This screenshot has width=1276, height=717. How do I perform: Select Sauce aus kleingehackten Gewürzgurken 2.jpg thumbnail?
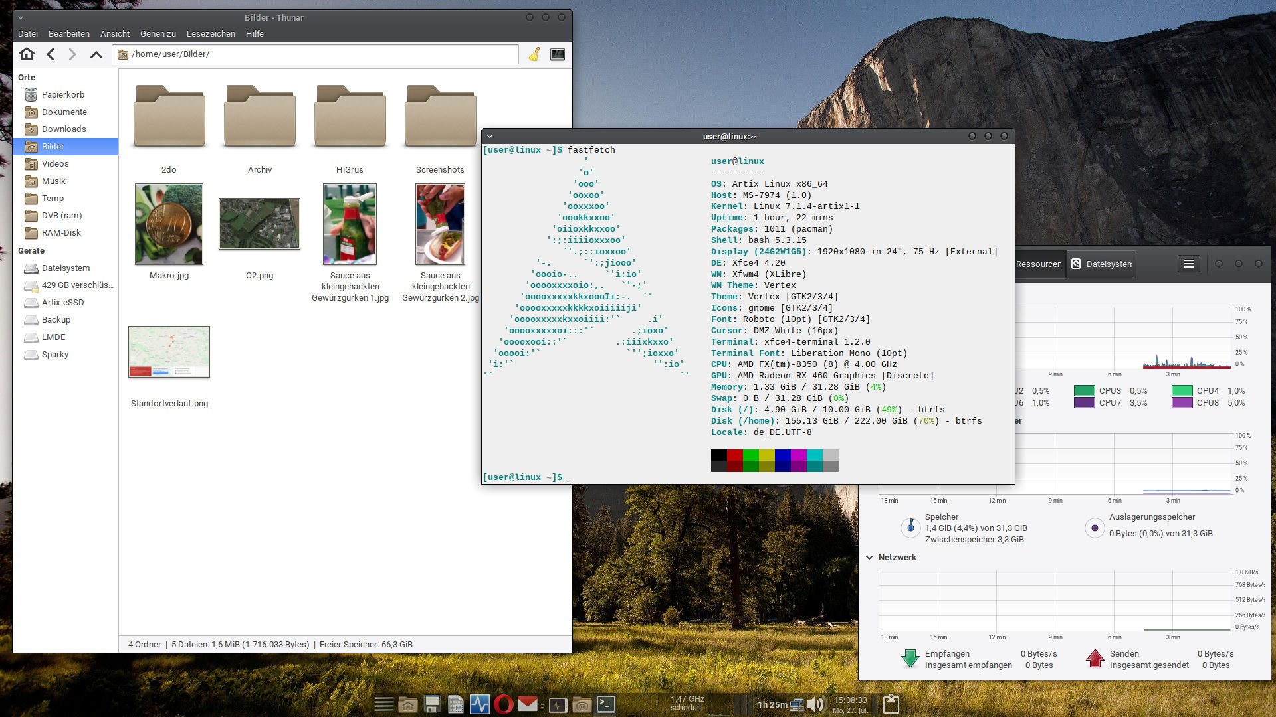point(440,224)
